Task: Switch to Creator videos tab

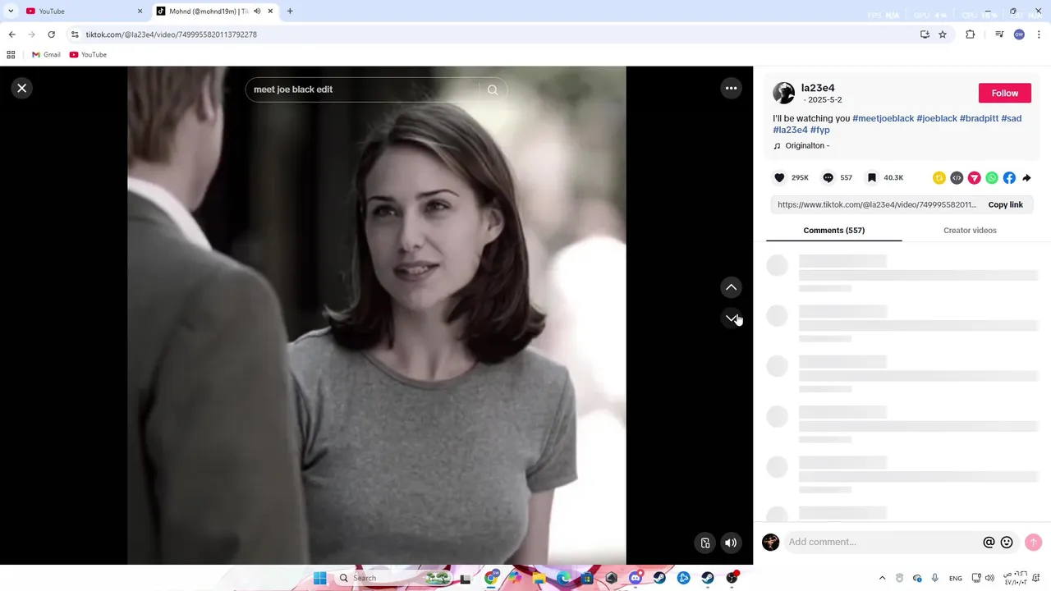Action: coord(970,231)
